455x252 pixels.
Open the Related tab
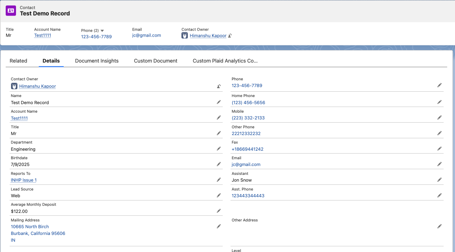click(x=18, y=61)
